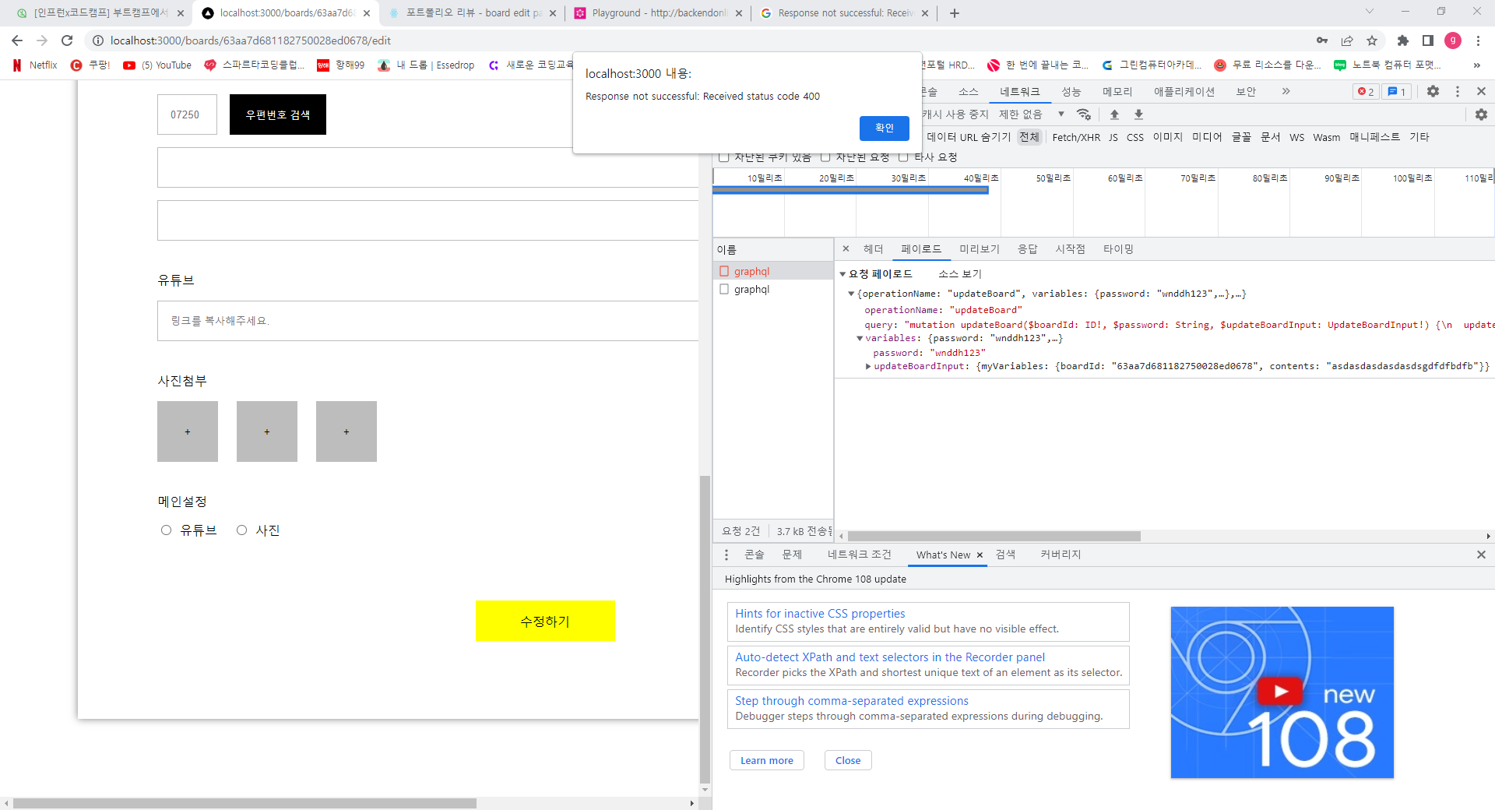Image resolution: width=1495 pixels, height=810 pixels.
Task: Open the Chrome three-dot menu
Action: (x=1478, y=40)
